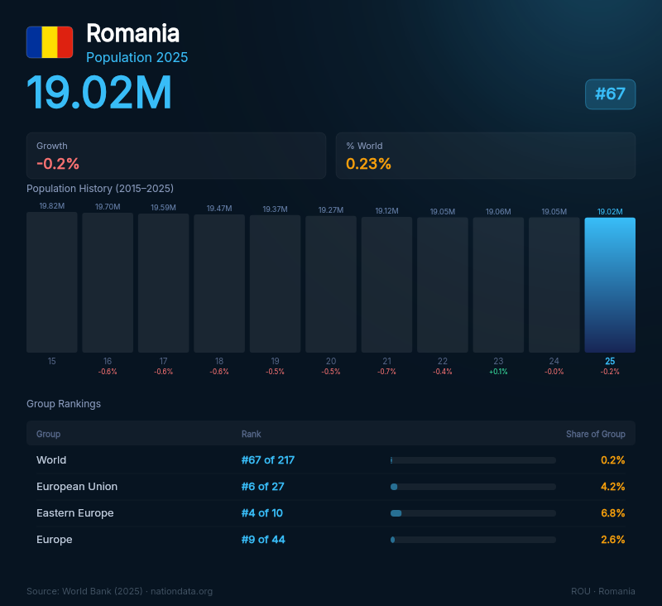
Task: Click the #9 of 44 rank
Action: (263, 540)
